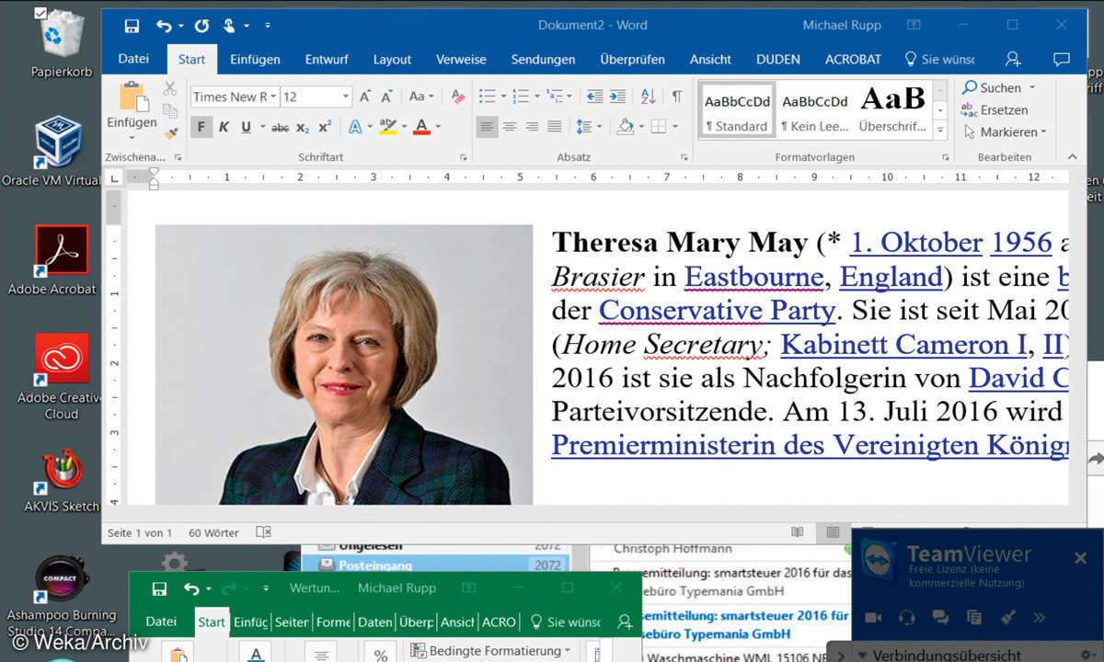
Task: Switch to Einfügen tab in Word
Action: tap(255, 59)
